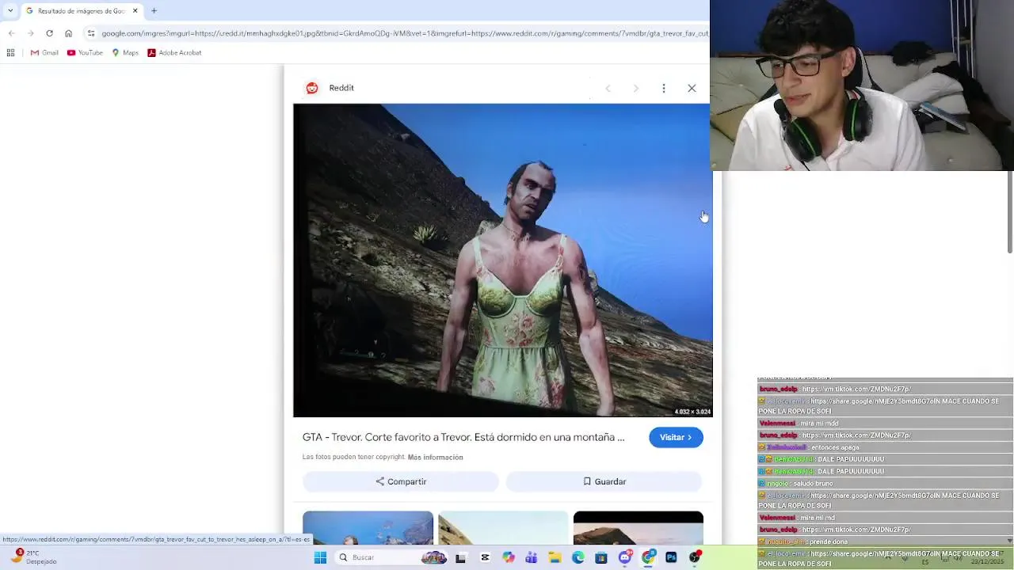Viewport: 1014px width, 570px height.
Task: Open the Maps bookmark
Action: (125, 53)
